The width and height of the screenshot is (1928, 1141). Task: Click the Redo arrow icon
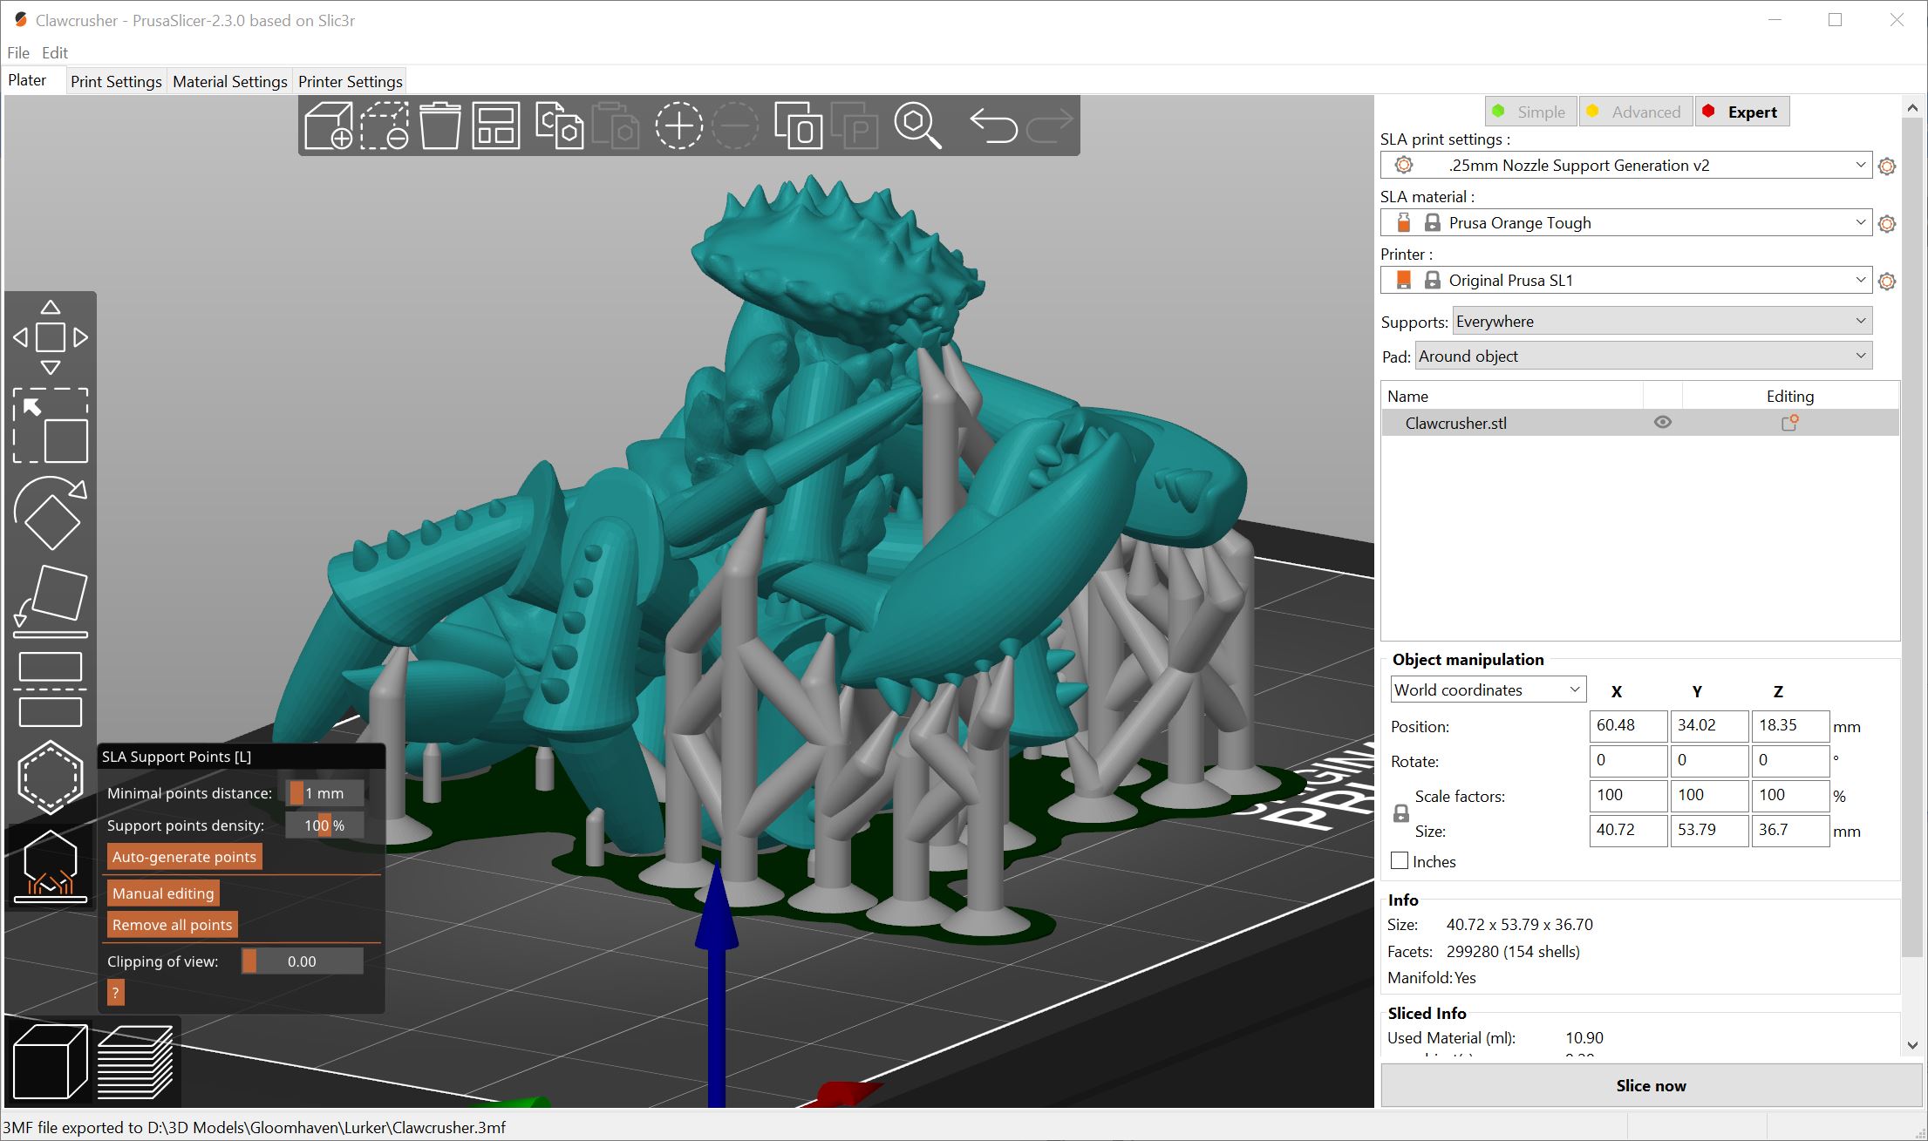point(1050,126)
